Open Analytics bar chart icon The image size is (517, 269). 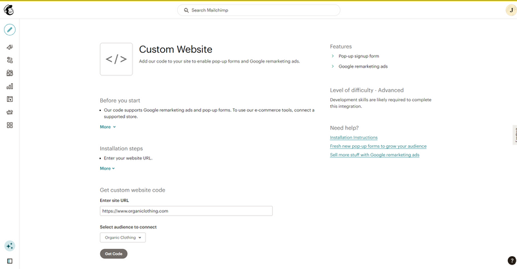[10, 86]
